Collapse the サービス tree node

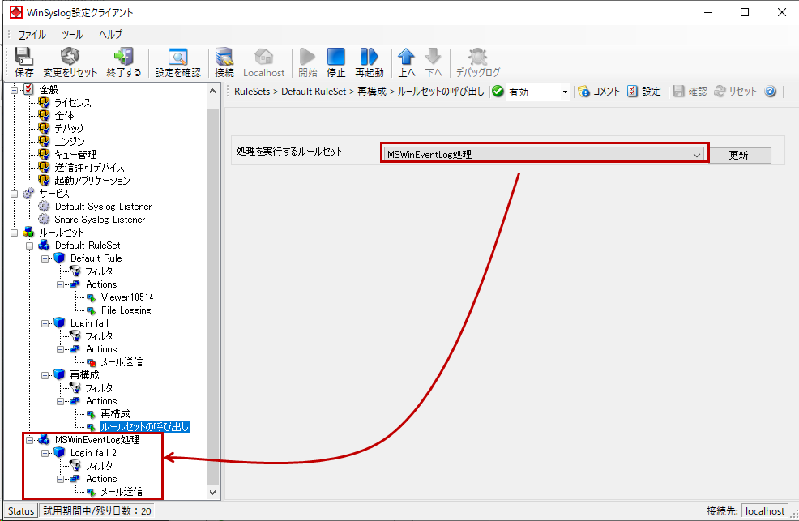15,194
